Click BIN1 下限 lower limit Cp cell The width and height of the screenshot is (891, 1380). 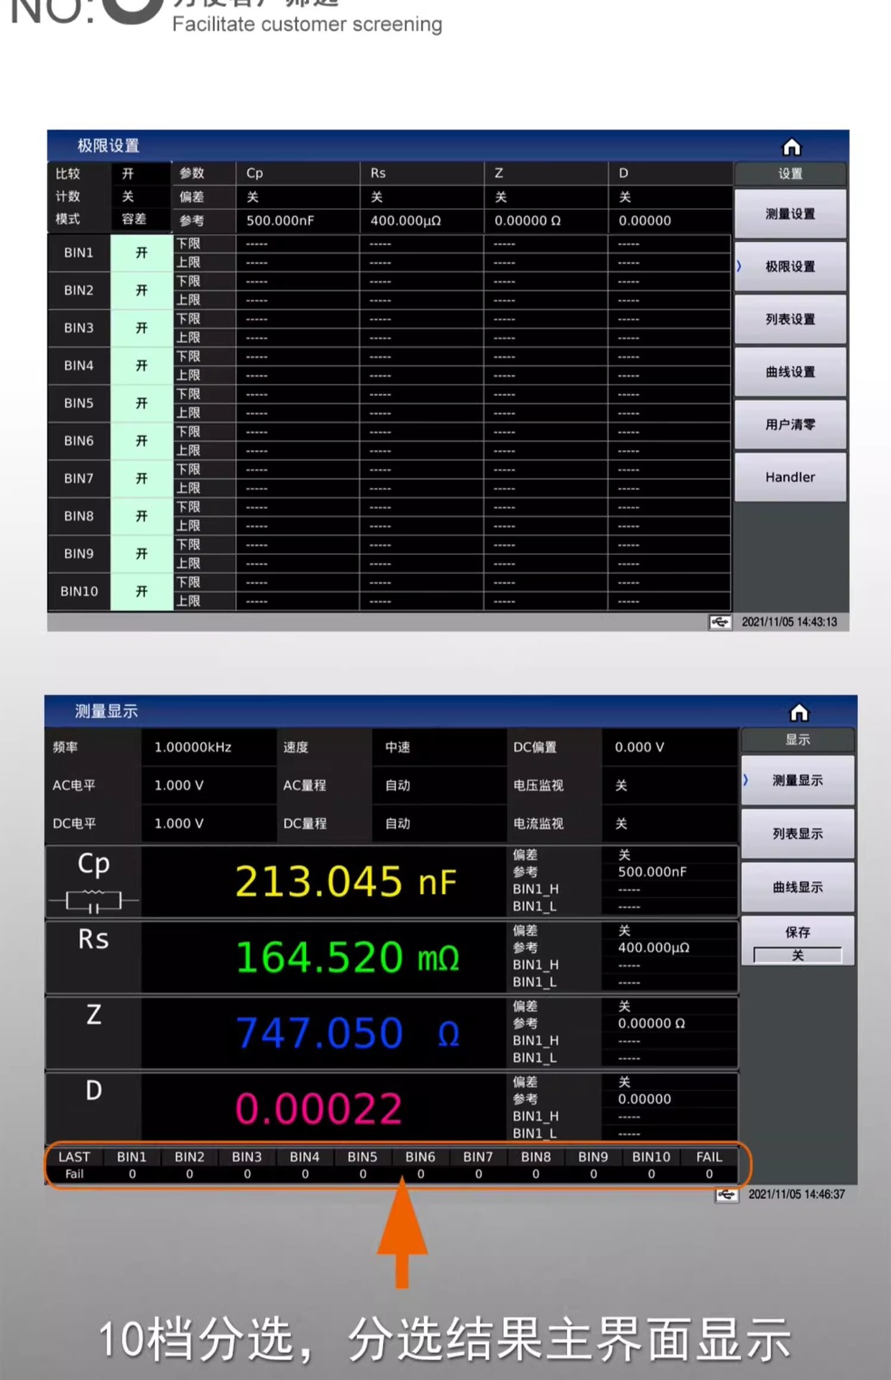click(x=297, y=244)
